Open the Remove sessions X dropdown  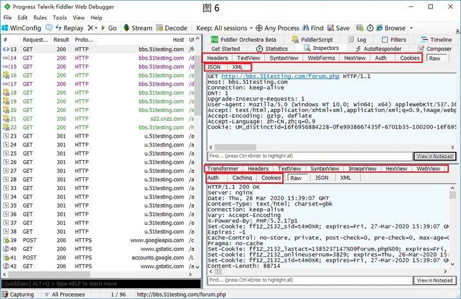(x=94, y=28)
